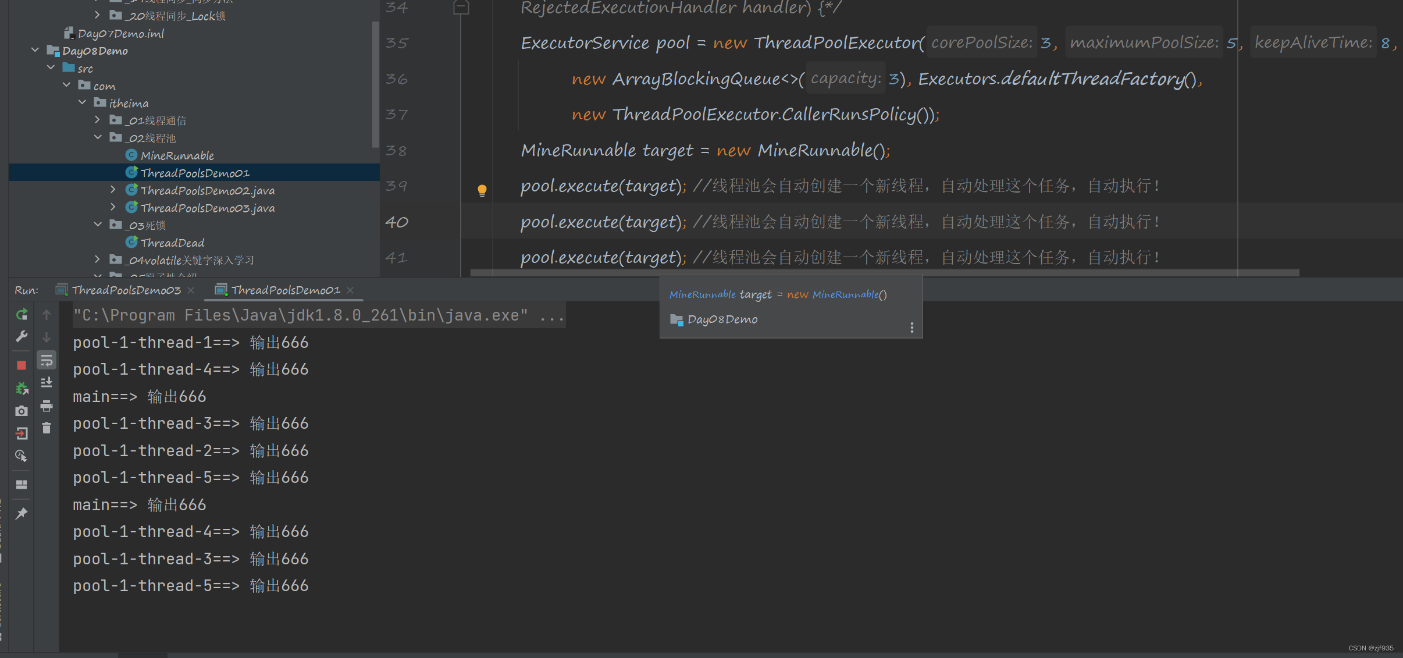
Task: Rerun ThreadPoolsDemo01 with green rerun icon
Action: coord(22,315)
